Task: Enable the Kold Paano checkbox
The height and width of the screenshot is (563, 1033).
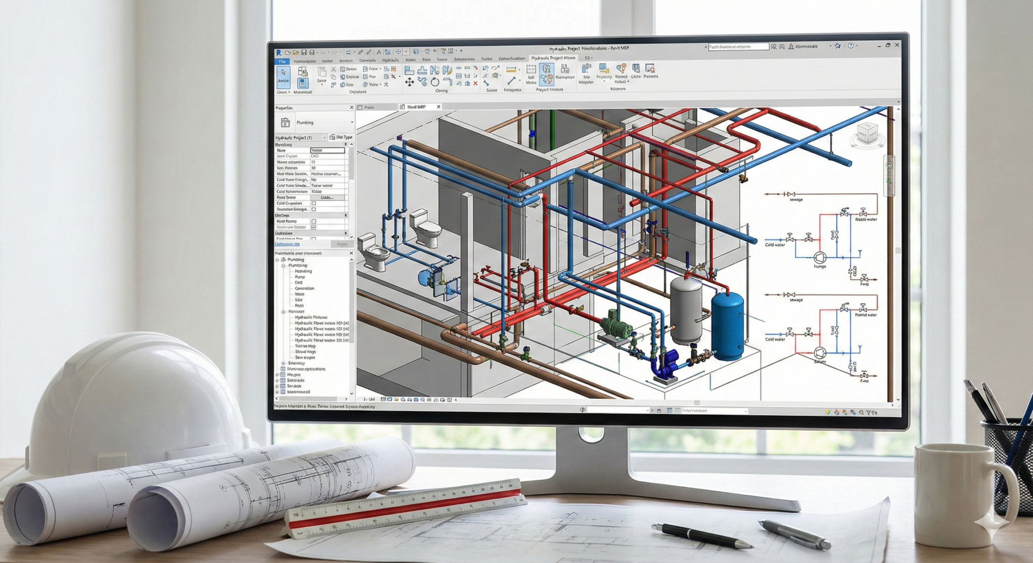Action: [x=314, y=221]
